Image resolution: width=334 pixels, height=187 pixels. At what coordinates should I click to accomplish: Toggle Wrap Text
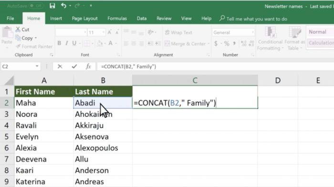point(178,32)
